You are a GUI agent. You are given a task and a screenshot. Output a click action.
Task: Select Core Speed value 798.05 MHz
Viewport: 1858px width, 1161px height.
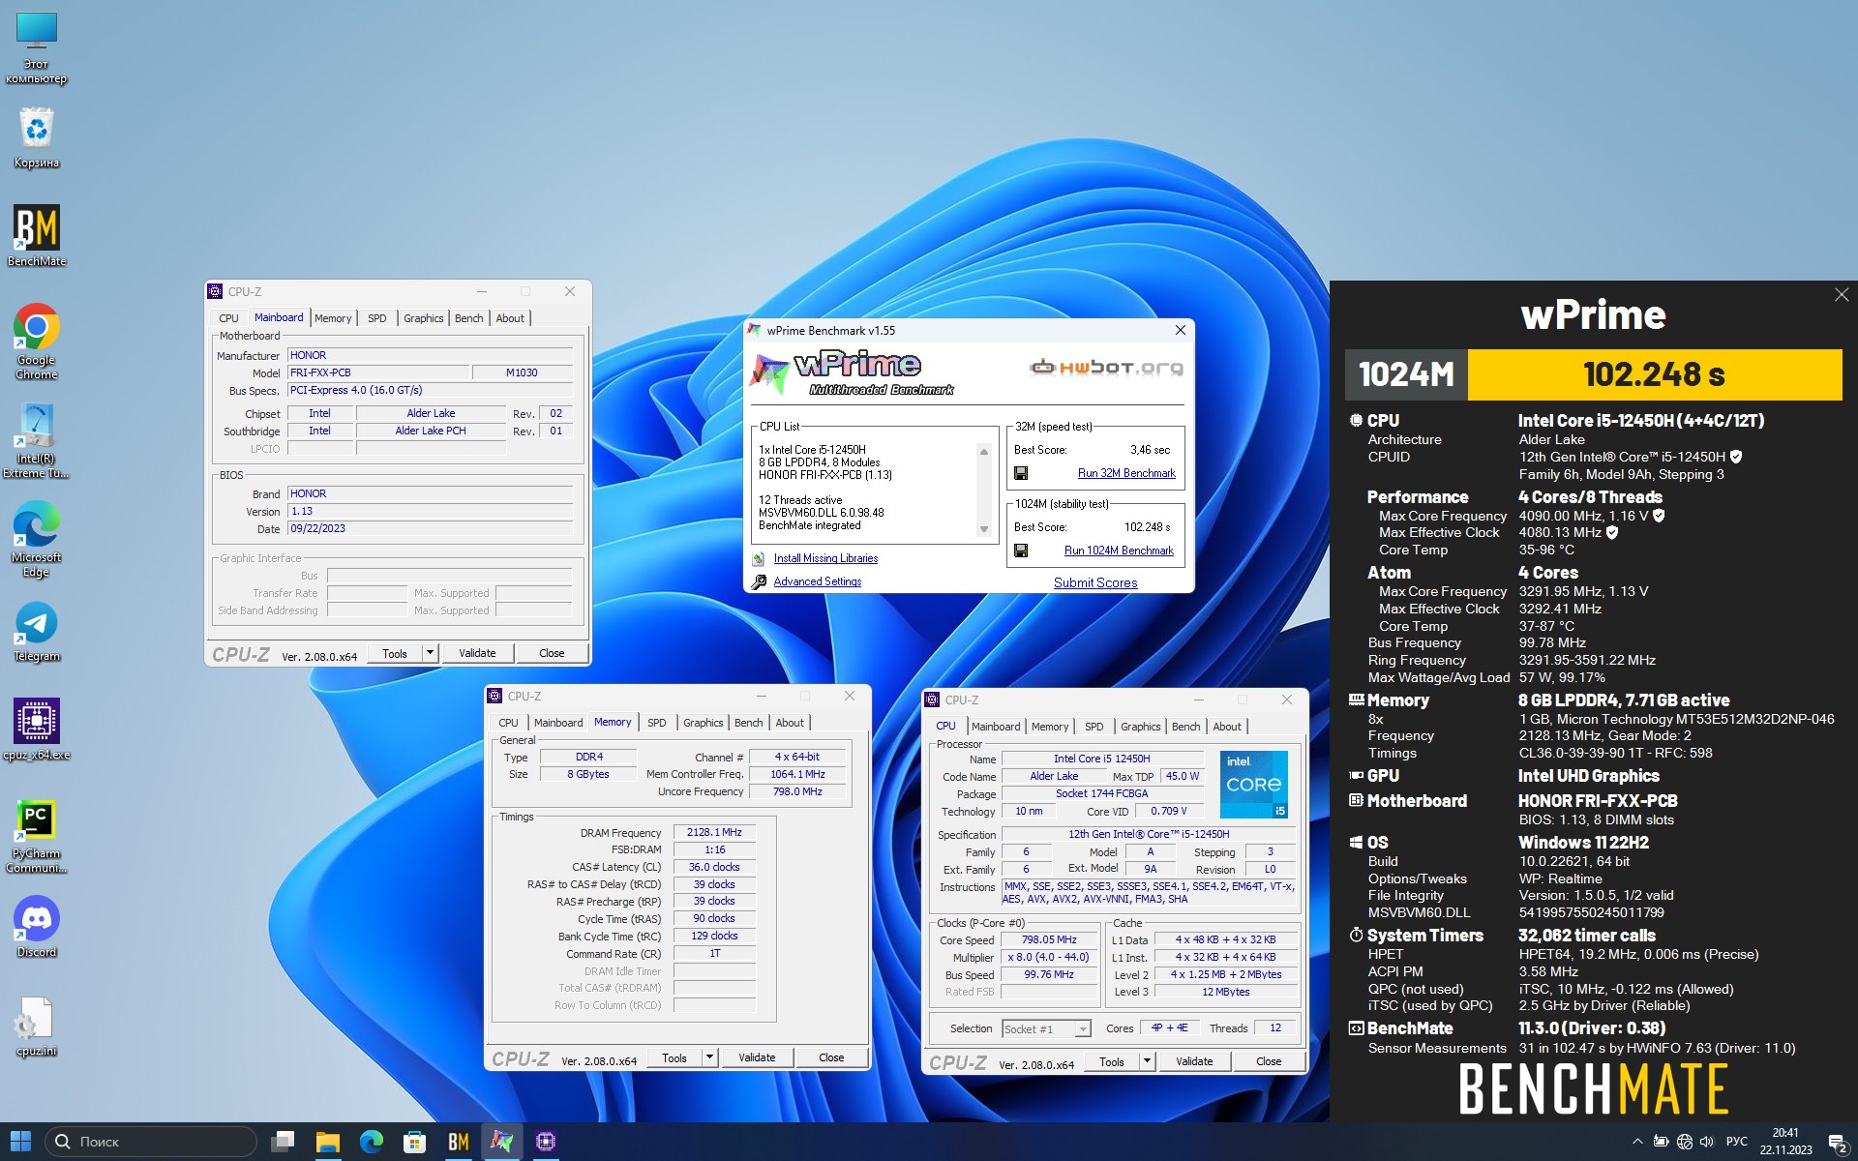1050,939
